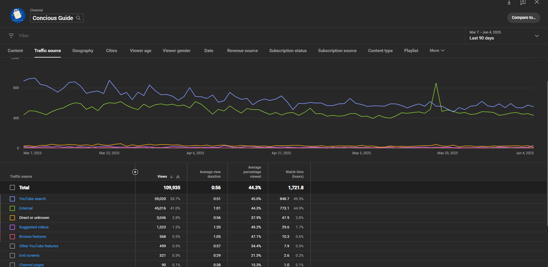This screenshot has height=267, width=548.
Task: Sort by Average percentage viewed column
Action: [252, 172]
